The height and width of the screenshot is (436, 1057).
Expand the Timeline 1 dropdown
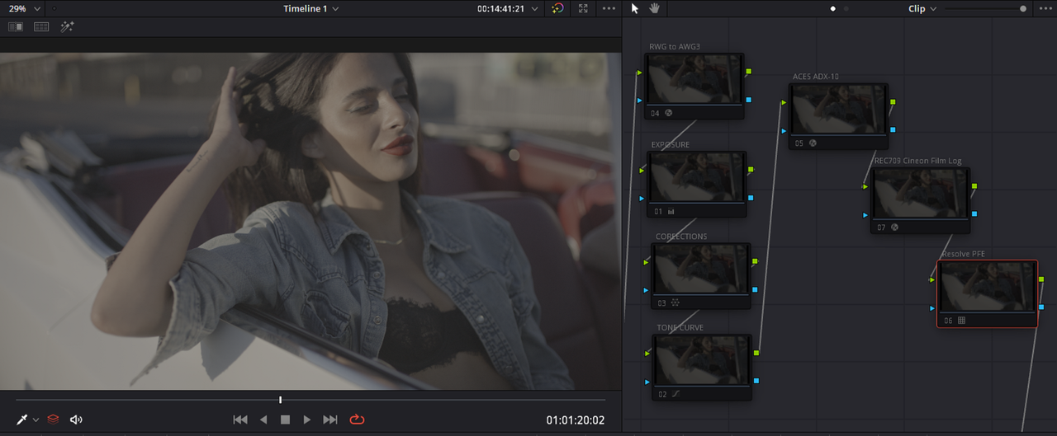pos(310,8)
